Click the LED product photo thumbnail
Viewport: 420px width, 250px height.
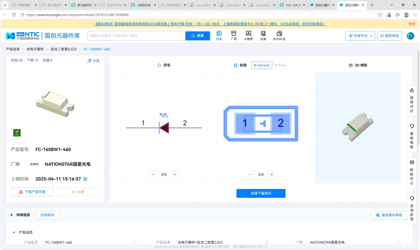pos(55,104)
